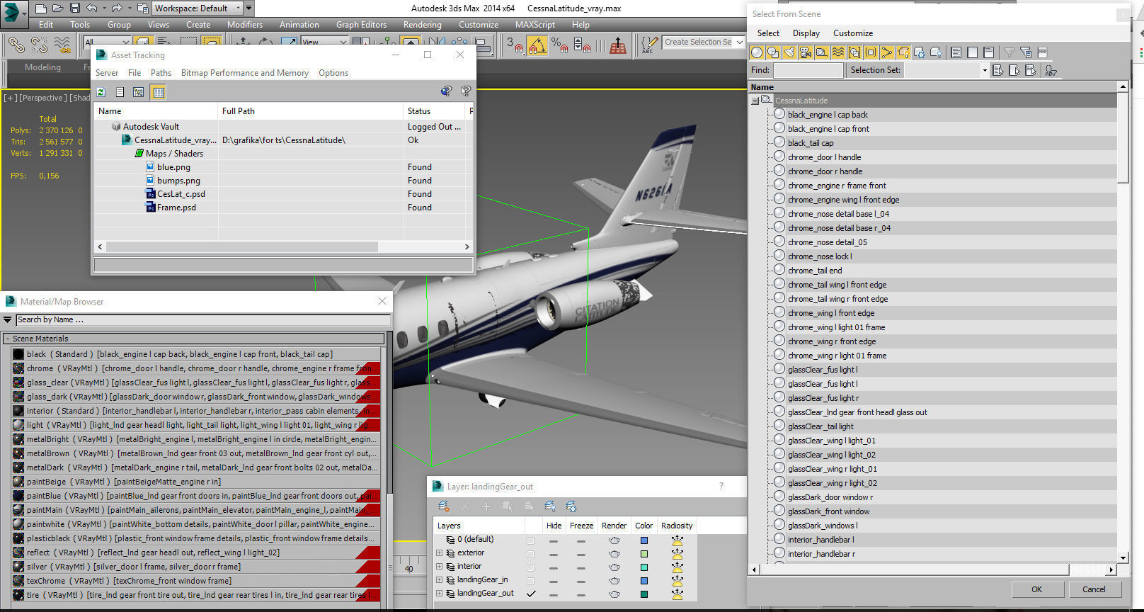This screenshot has width=1144, height=612.
Task: Click the Undo arrow in Quick Access toolbar
Action: point(92,8)
